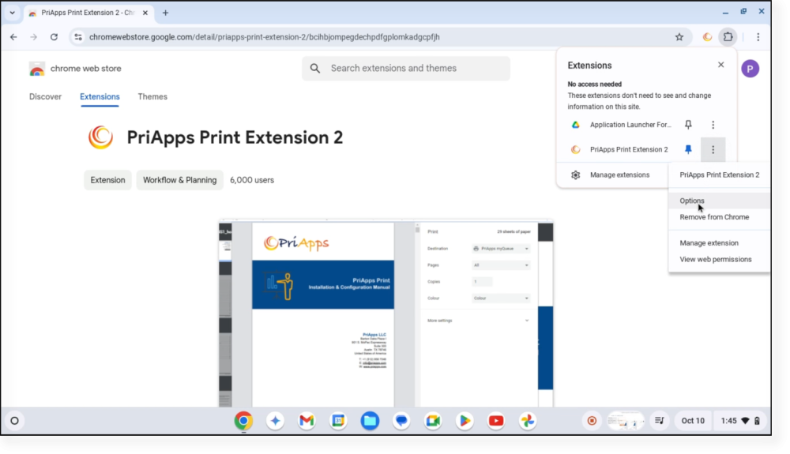Pin the Application Launcher extension

click(688, 124)
